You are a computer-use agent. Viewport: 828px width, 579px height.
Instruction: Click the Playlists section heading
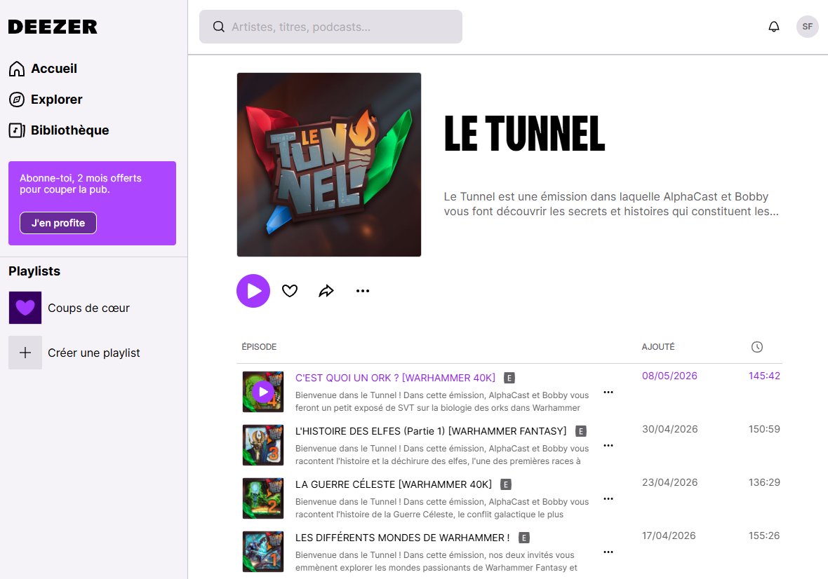coord(34,271)
